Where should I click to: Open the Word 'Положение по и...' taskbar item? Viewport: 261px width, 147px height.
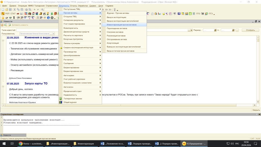(x=113, y=144)
